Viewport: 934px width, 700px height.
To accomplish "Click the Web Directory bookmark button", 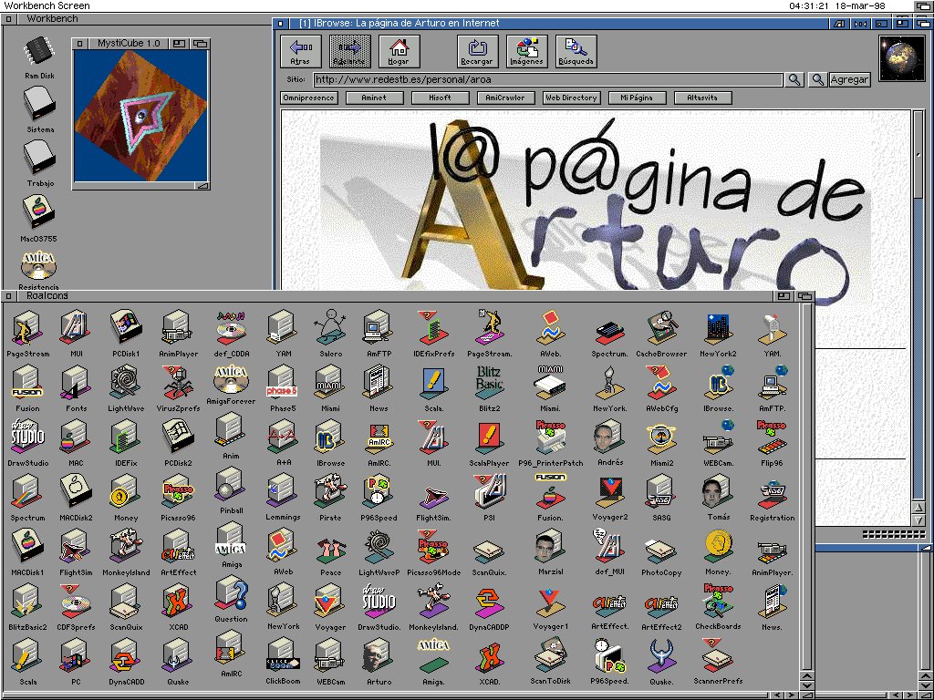I will tap(571, 98).
